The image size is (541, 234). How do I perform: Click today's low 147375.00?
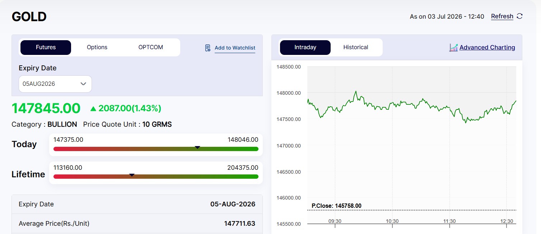[x=68, y=140]
